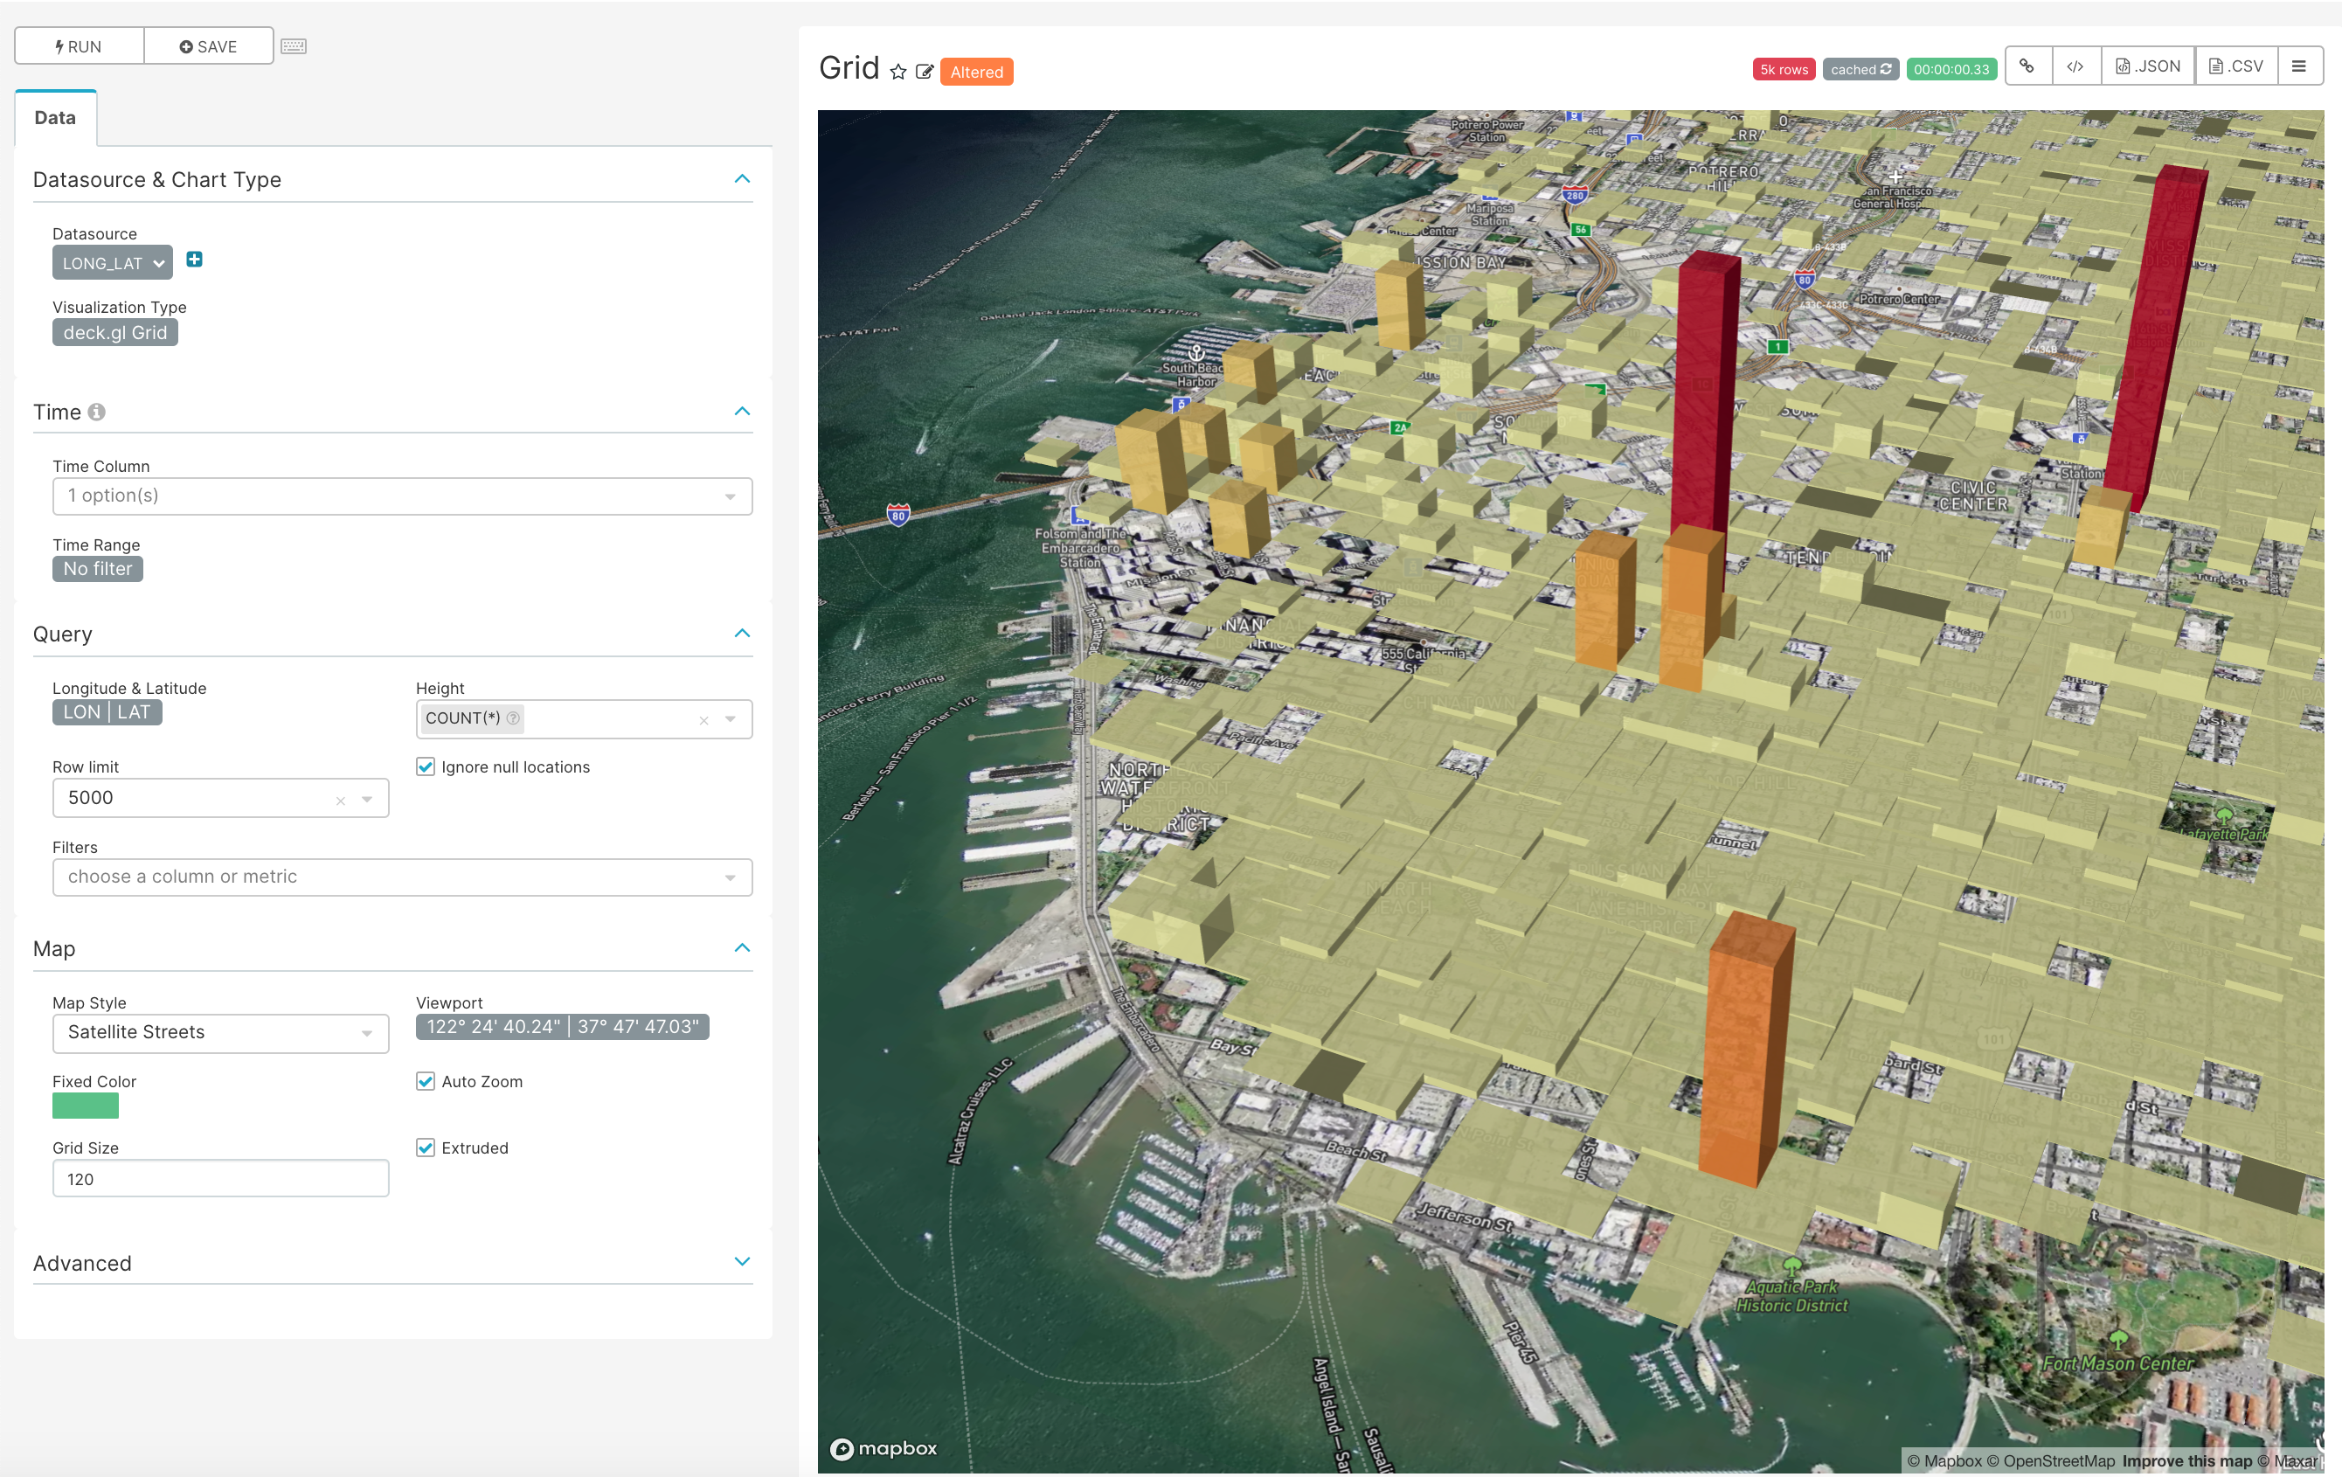The height and width of the screenshot is (1477, 2342).
Task: Open the hamburger menu beside the .CSV button
Action: [2299, 66]
